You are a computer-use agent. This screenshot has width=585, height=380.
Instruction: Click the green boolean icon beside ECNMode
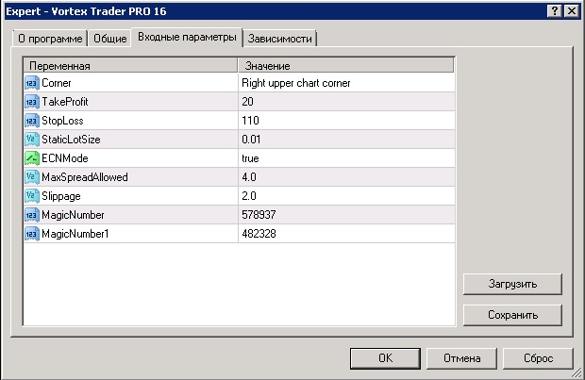pyautogui.click(x=32, y=158)
